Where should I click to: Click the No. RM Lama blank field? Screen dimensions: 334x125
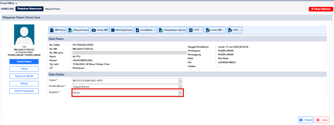click(x=129, y=53)
